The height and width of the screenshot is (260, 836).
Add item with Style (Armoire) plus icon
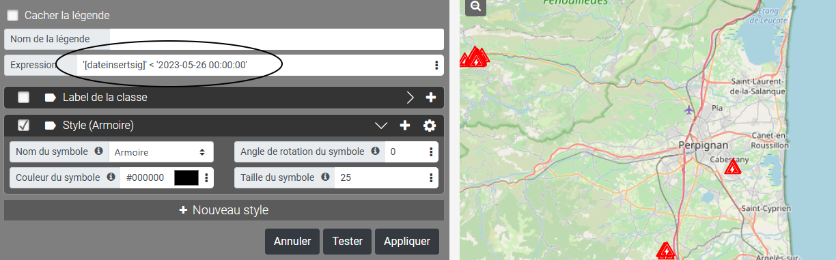(405, 126)
